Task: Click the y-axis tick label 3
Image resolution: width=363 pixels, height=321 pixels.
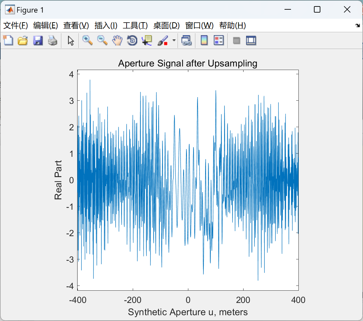Action: click(x=72, y=101)
